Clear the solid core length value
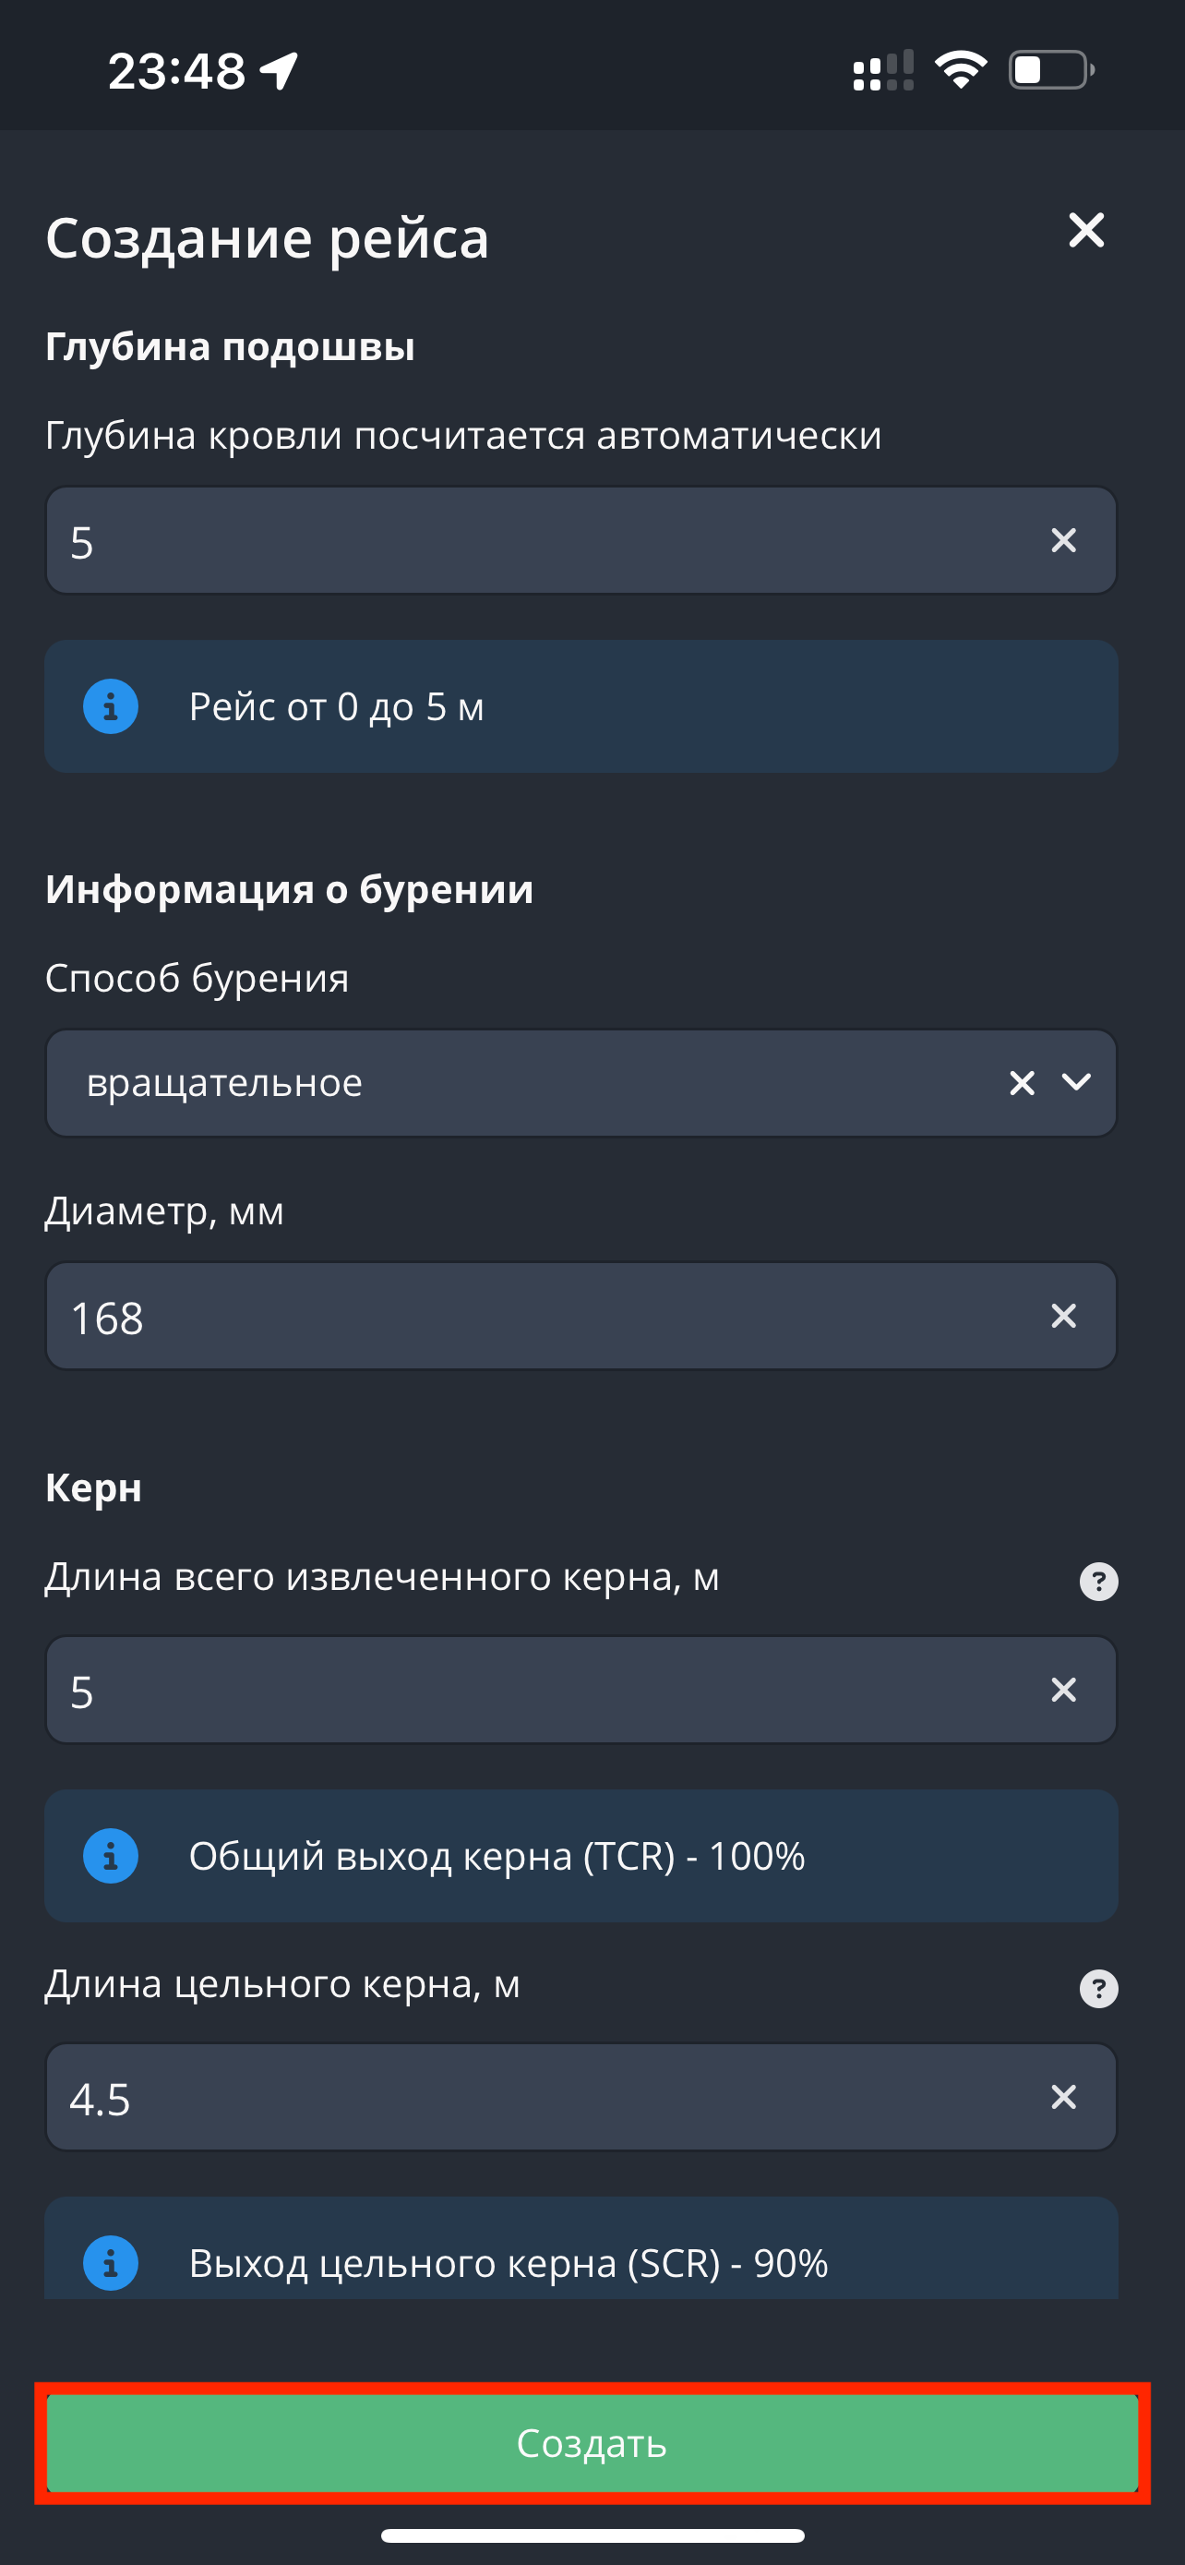1185x2565 pixels. (x=1062, y=2097)
